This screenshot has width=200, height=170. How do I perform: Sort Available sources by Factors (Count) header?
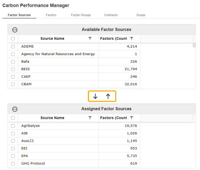[x=114, y=39]
